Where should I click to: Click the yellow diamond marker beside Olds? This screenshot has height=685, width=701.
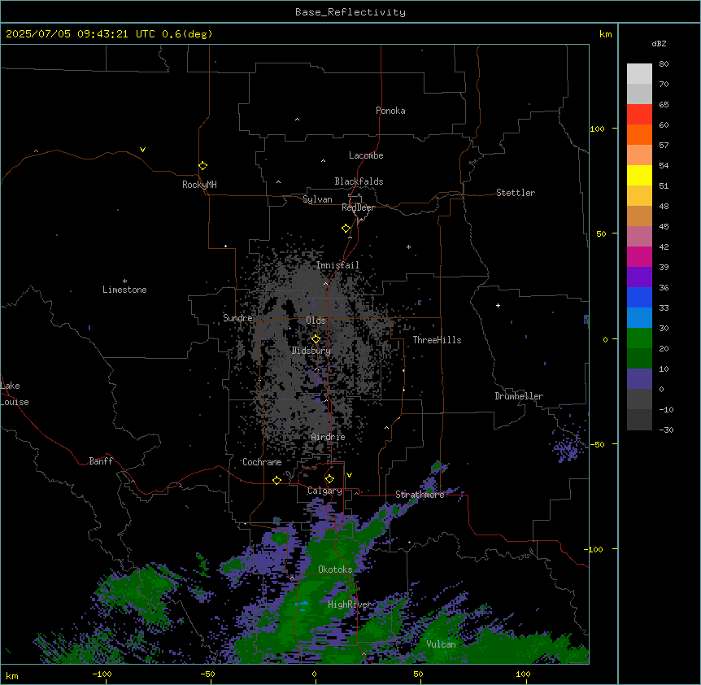[316, 339]
